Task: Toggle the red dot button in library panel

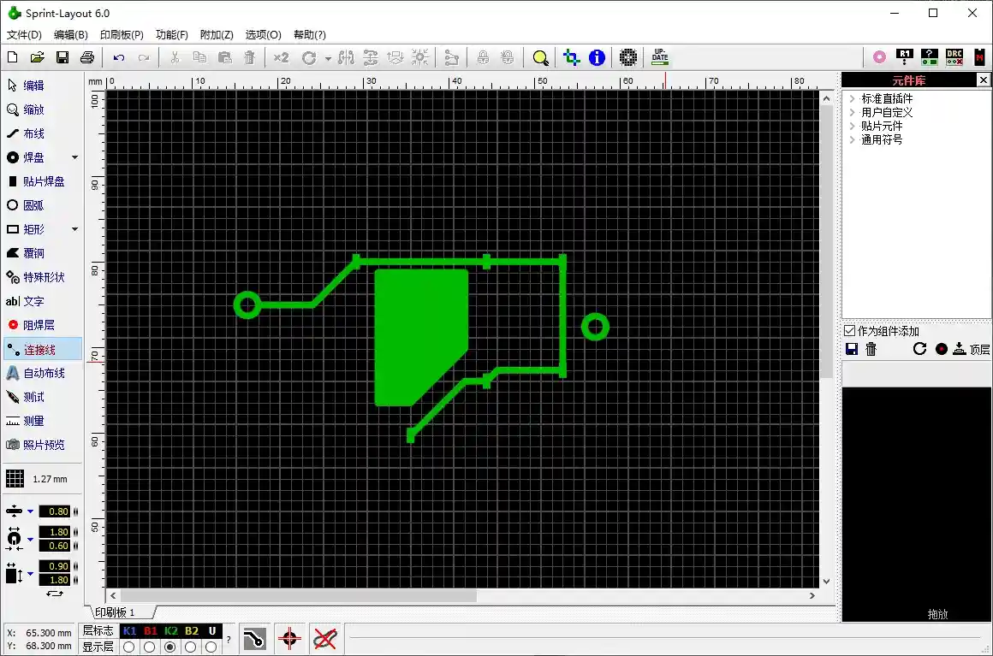Action: pyautogui.click(x=941, y=349)
